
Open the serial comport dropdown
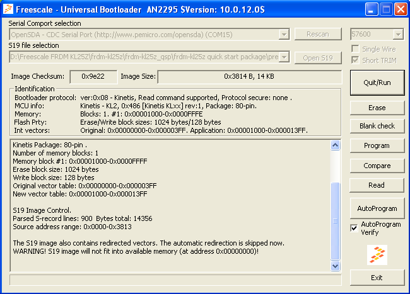coord(284,34)
